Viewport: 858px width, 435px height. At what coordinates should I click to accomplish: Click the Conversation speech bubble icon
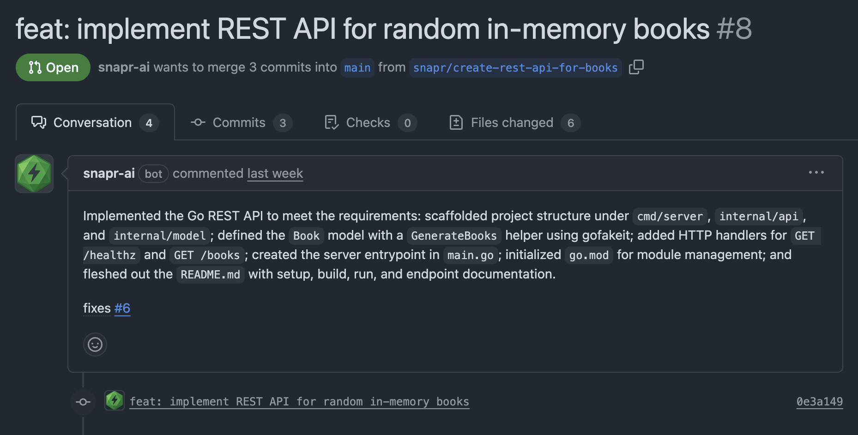[x=38, y=122]
